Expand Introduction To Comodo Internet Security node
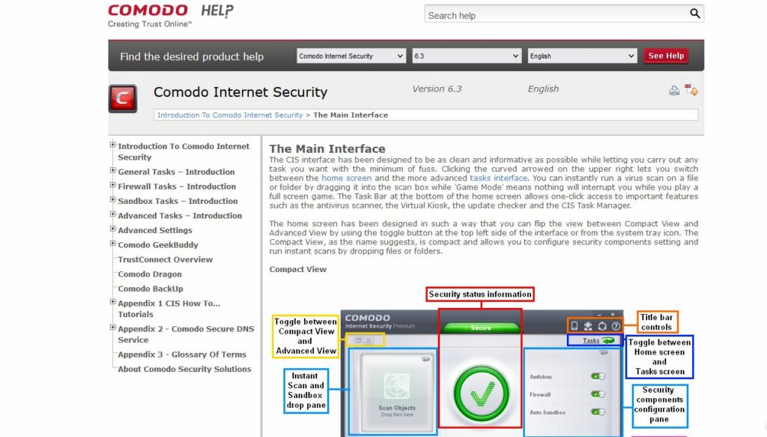Screen dimensions: 767x437 [113, 145]
